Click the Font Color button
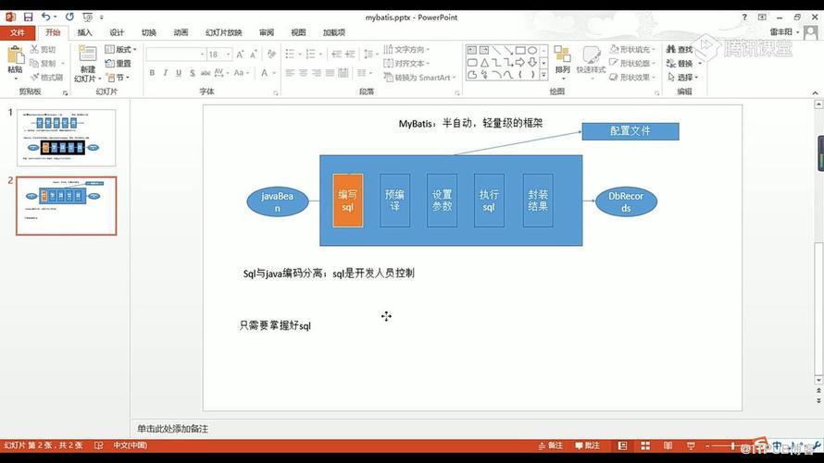The height and width of the screenshot is (463, 824). (265, 73)
